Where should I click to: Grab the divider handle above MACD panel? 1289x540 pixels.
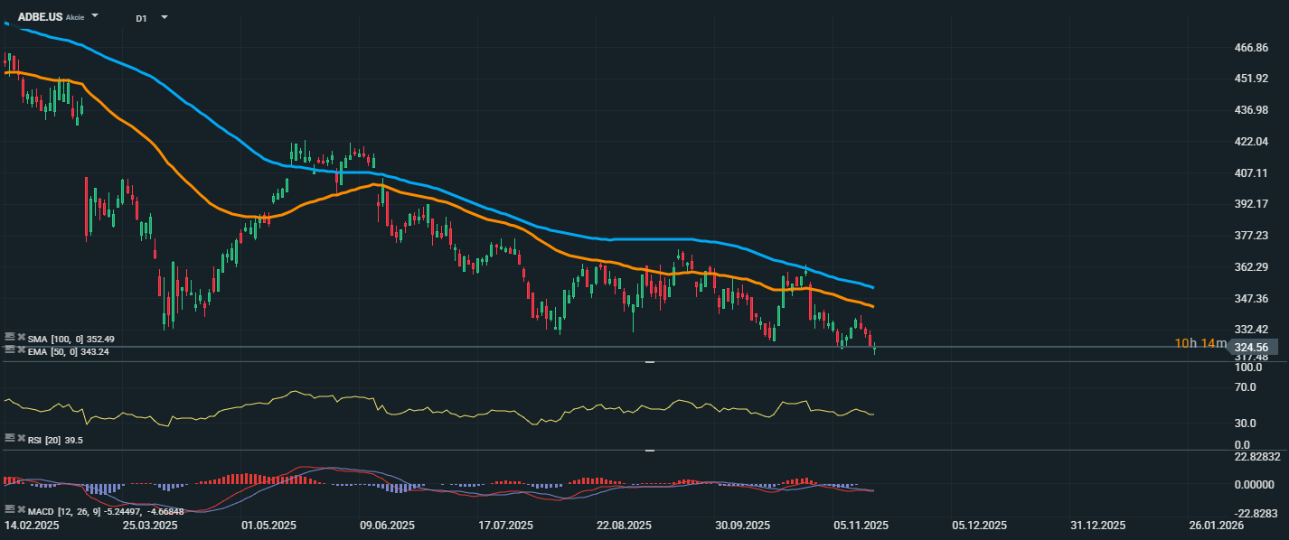click(649, 450)
